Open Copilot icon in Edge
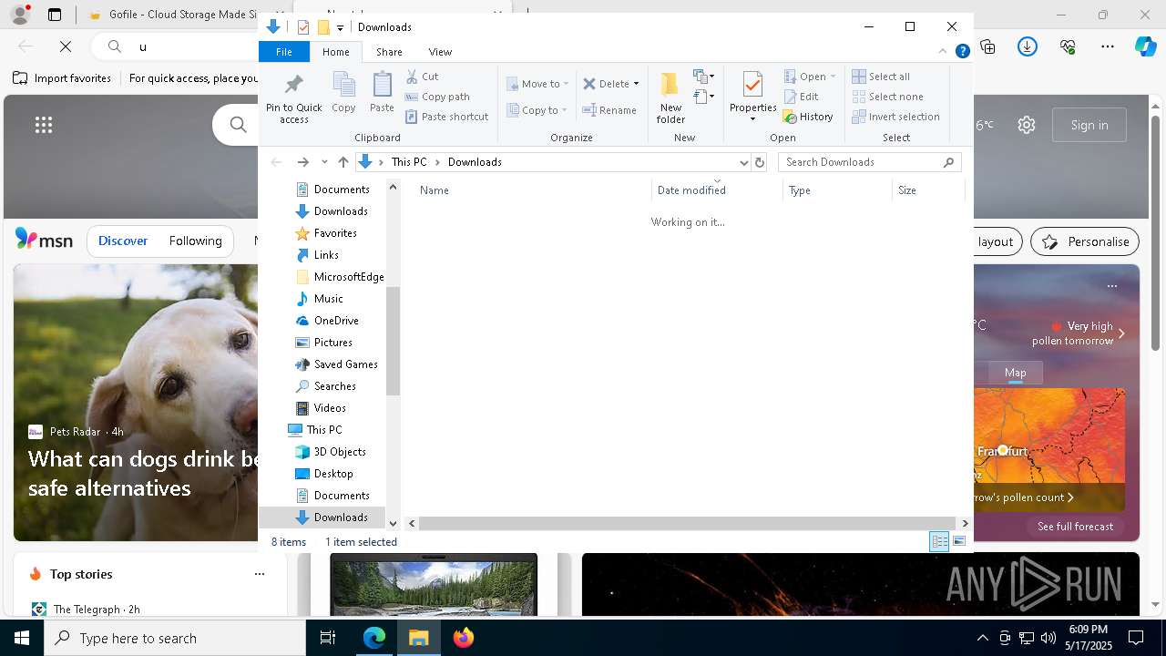Screen dimensions: 1166x656 coord(1146,46)
